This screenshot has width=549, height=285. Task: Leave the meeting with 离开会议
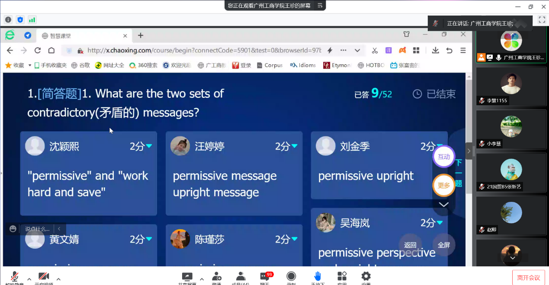point(528,278)
